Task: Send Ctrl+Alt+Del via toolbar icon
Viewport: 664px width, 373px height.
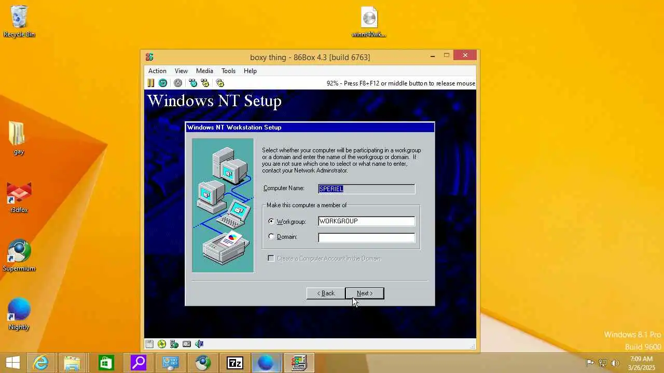Action: [193, 83]
